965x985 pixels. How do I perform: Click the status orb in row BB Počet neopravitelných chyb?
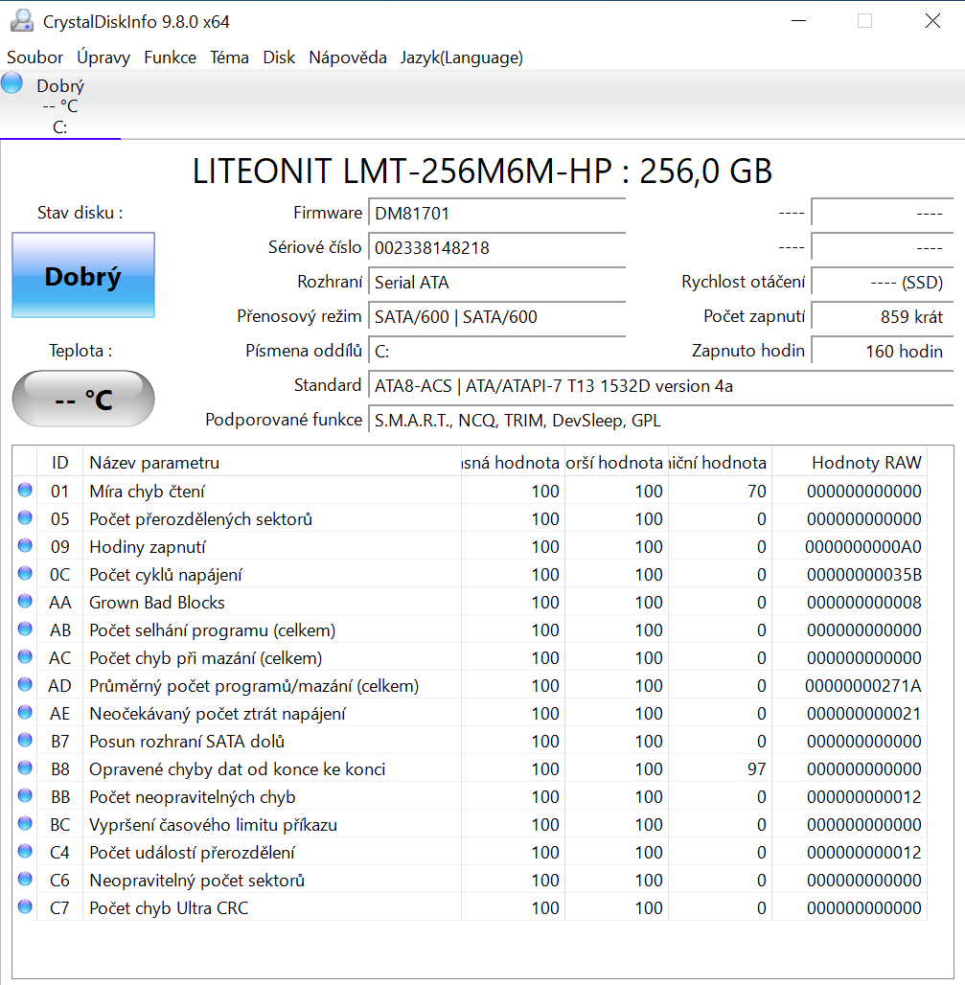click(25, 796)
